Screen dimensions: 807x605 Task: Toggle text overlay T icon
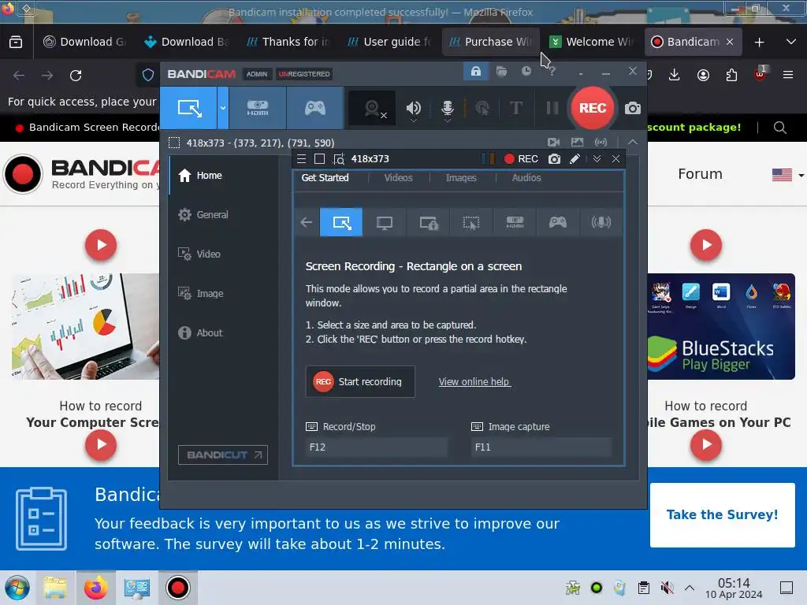515,108
